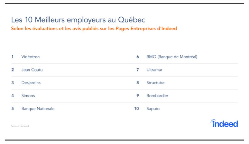
Task: Click the rank number 6
Action: click(x=138, y=57)
